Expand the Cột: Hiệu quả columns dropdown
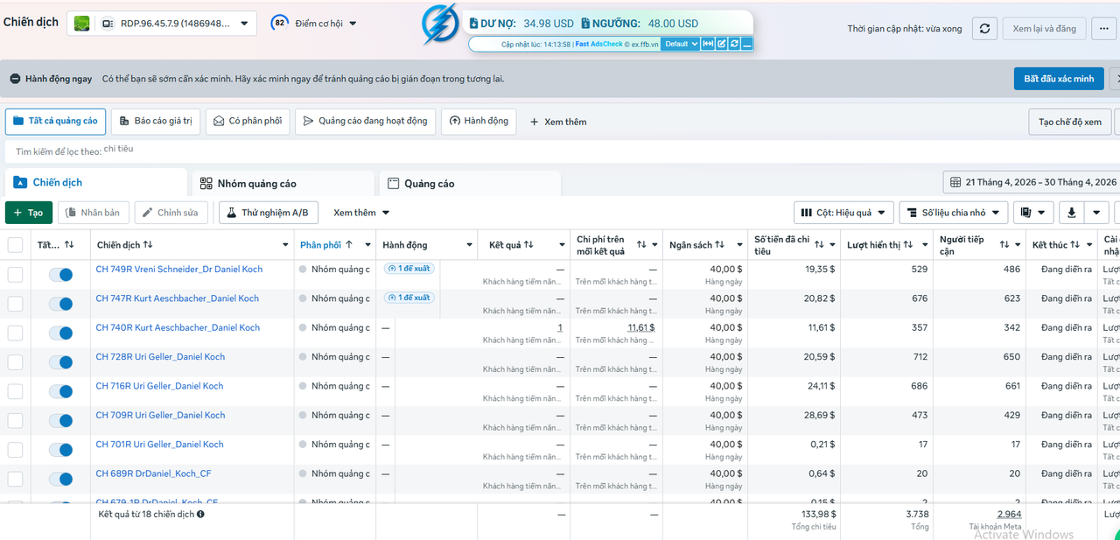The width and height of the screenshot is (1120, 540). pos(843,213)
